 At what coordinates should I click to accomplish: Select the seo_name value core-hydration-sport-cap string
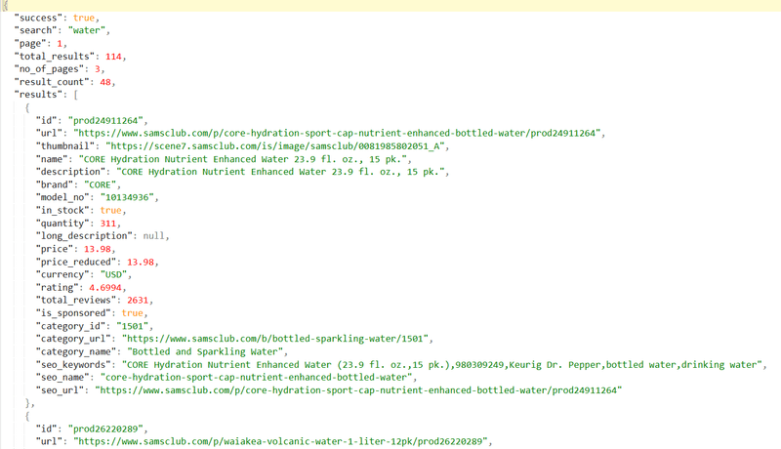pyautogui.click(x=256, y=377)
